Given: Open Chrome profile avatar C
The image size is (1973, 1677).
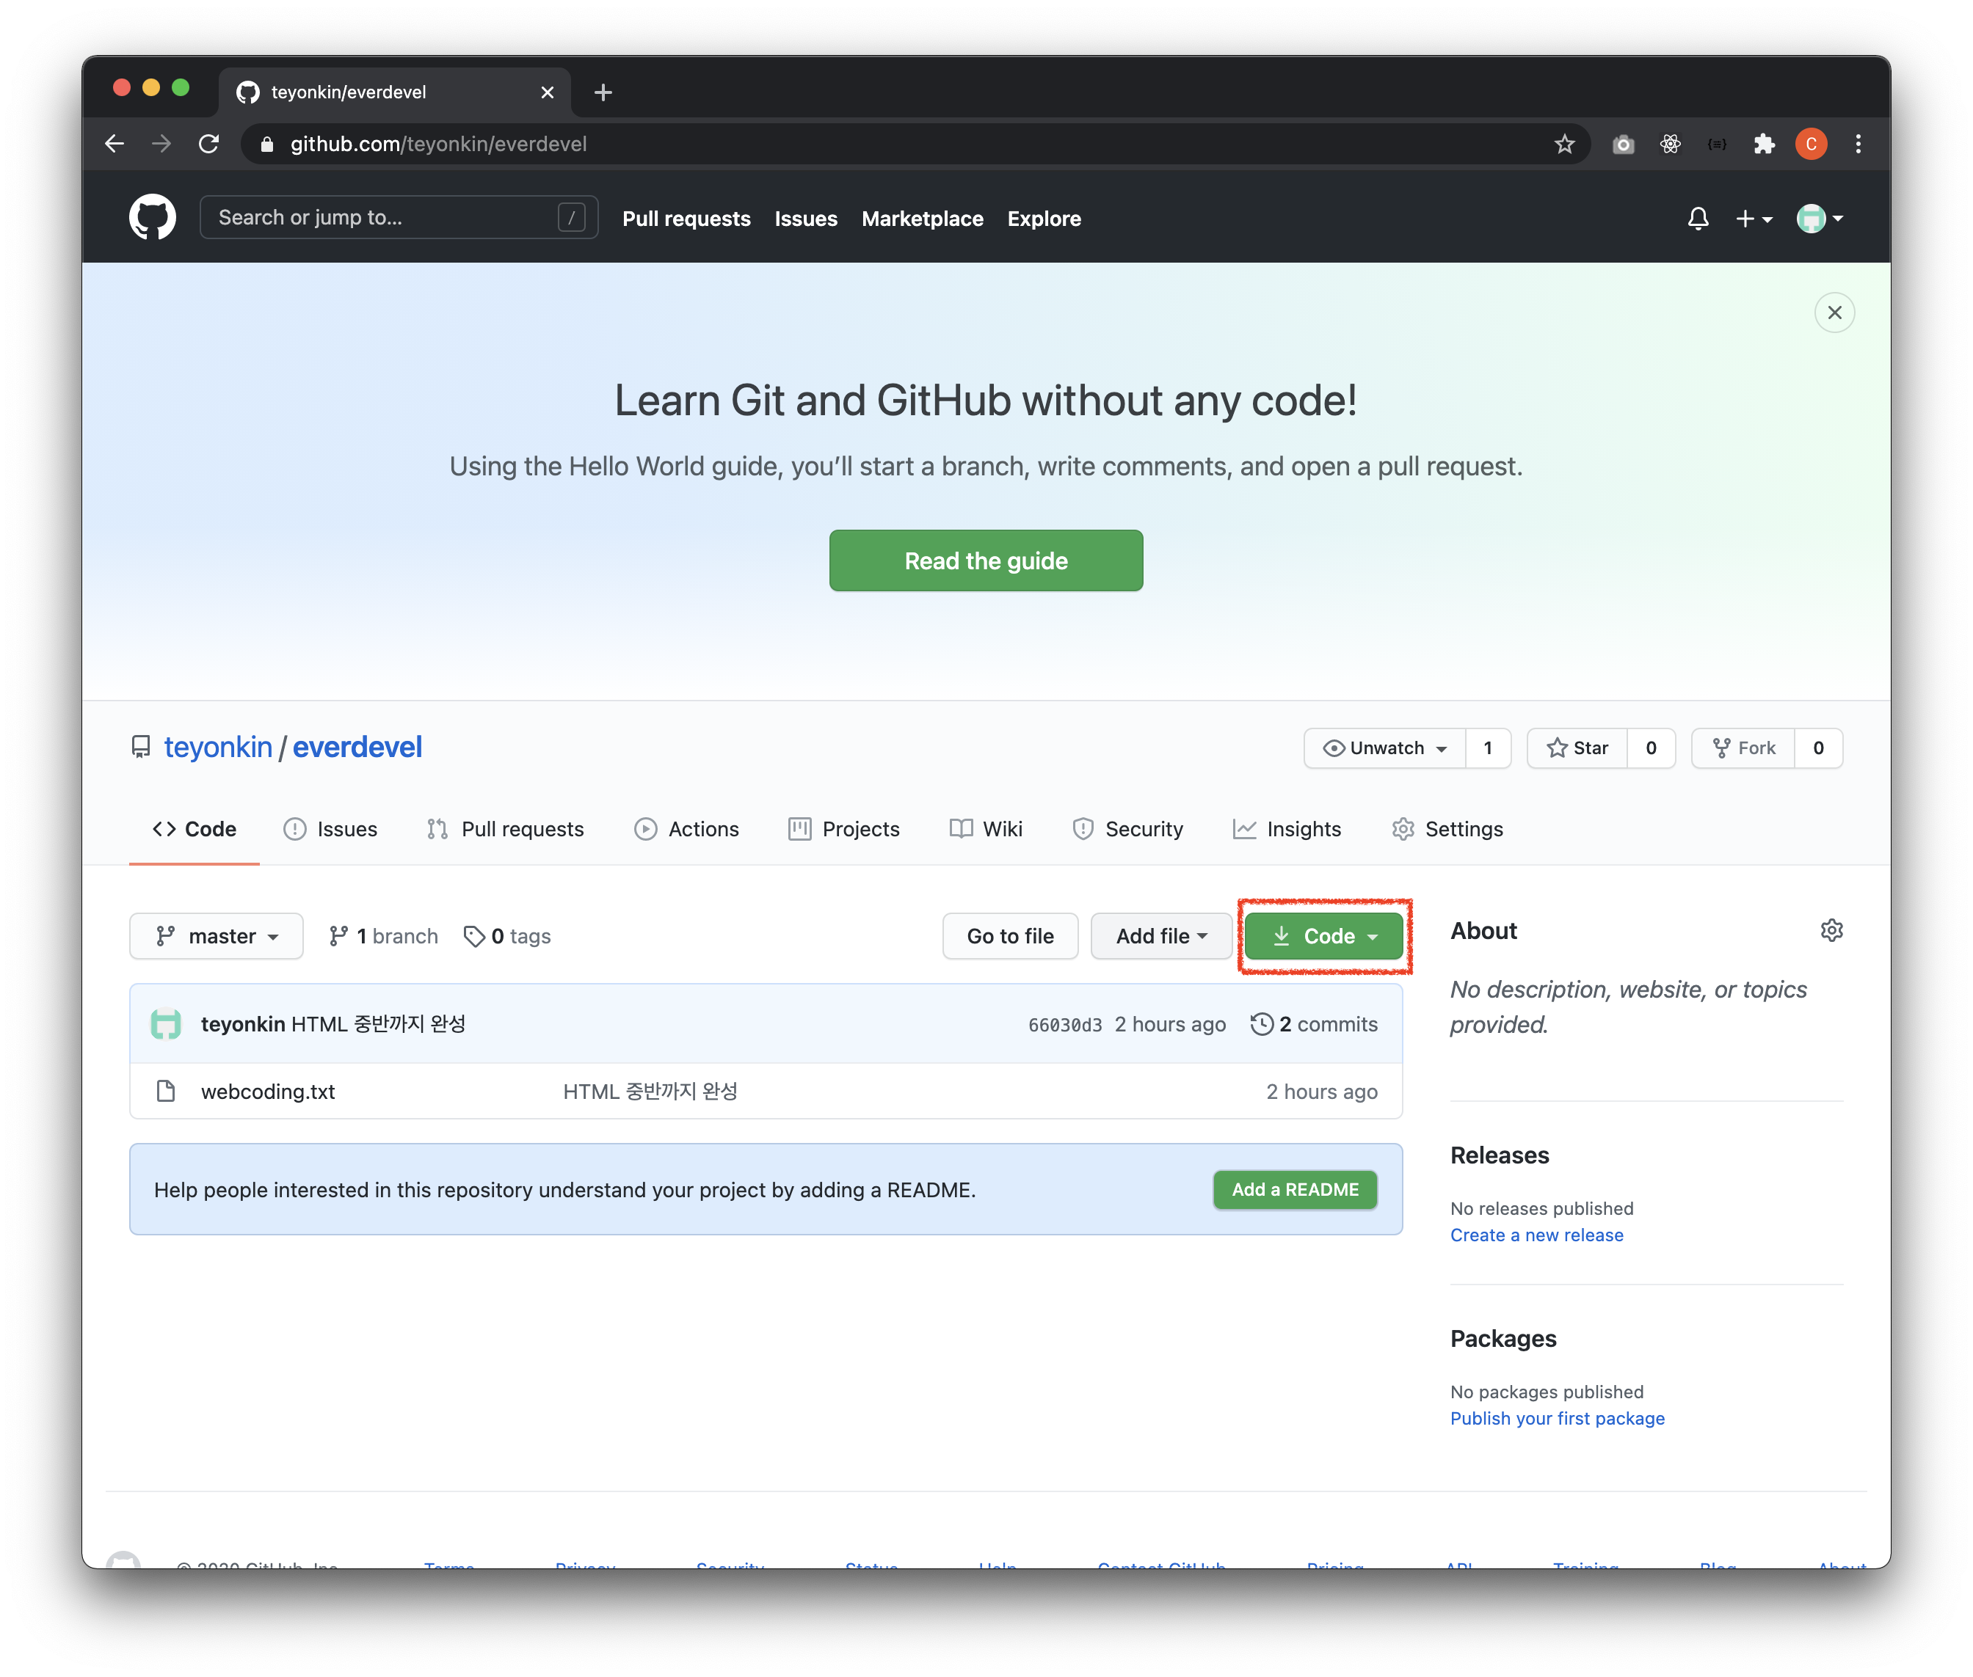Looking at the screenshot, I should (x=1810, y=144).
